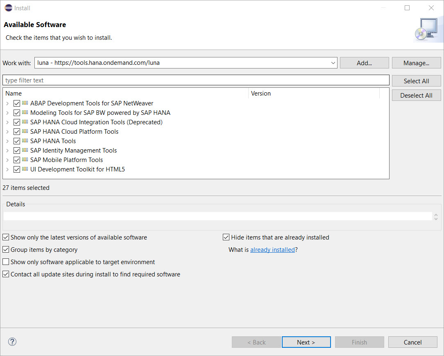This screenshot has height=356, width=444.
Task: Click the icon next to SAP Mobile Platform Tools
Action: point(25,160)
